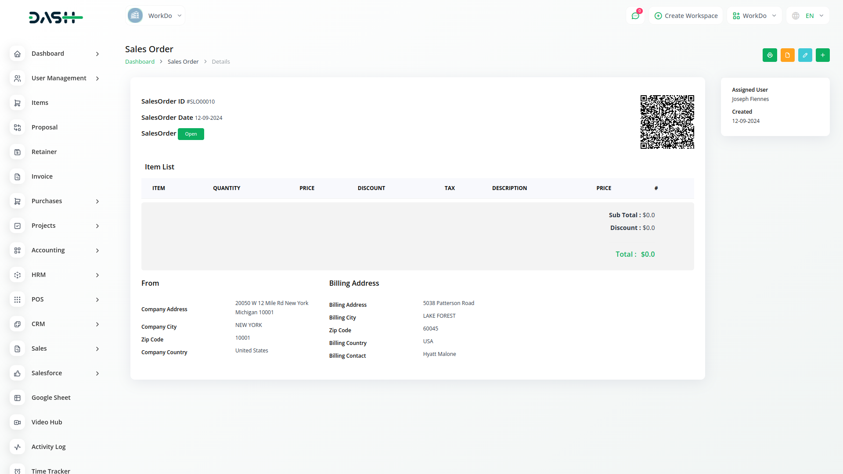843x474 pixels.
Task: Click the Video Hub sidebar icon
Action: 17,422
